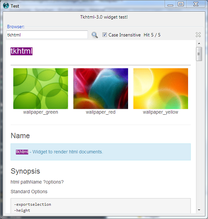Screen dimensions: 208x219
Task: Click the vertical scrollbar thumb
Action: tap(199, 54)
